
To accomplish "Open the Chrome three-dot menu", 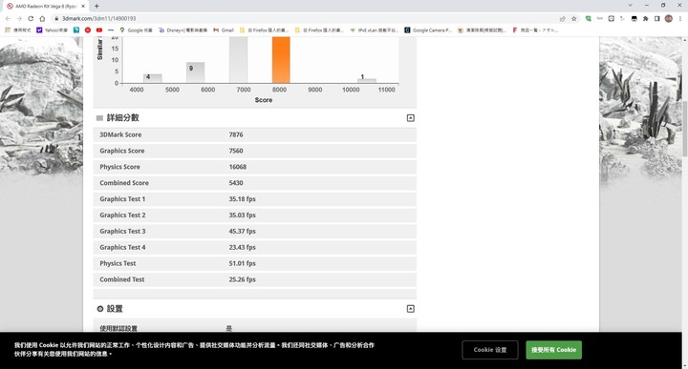I will tap(680, 19).
